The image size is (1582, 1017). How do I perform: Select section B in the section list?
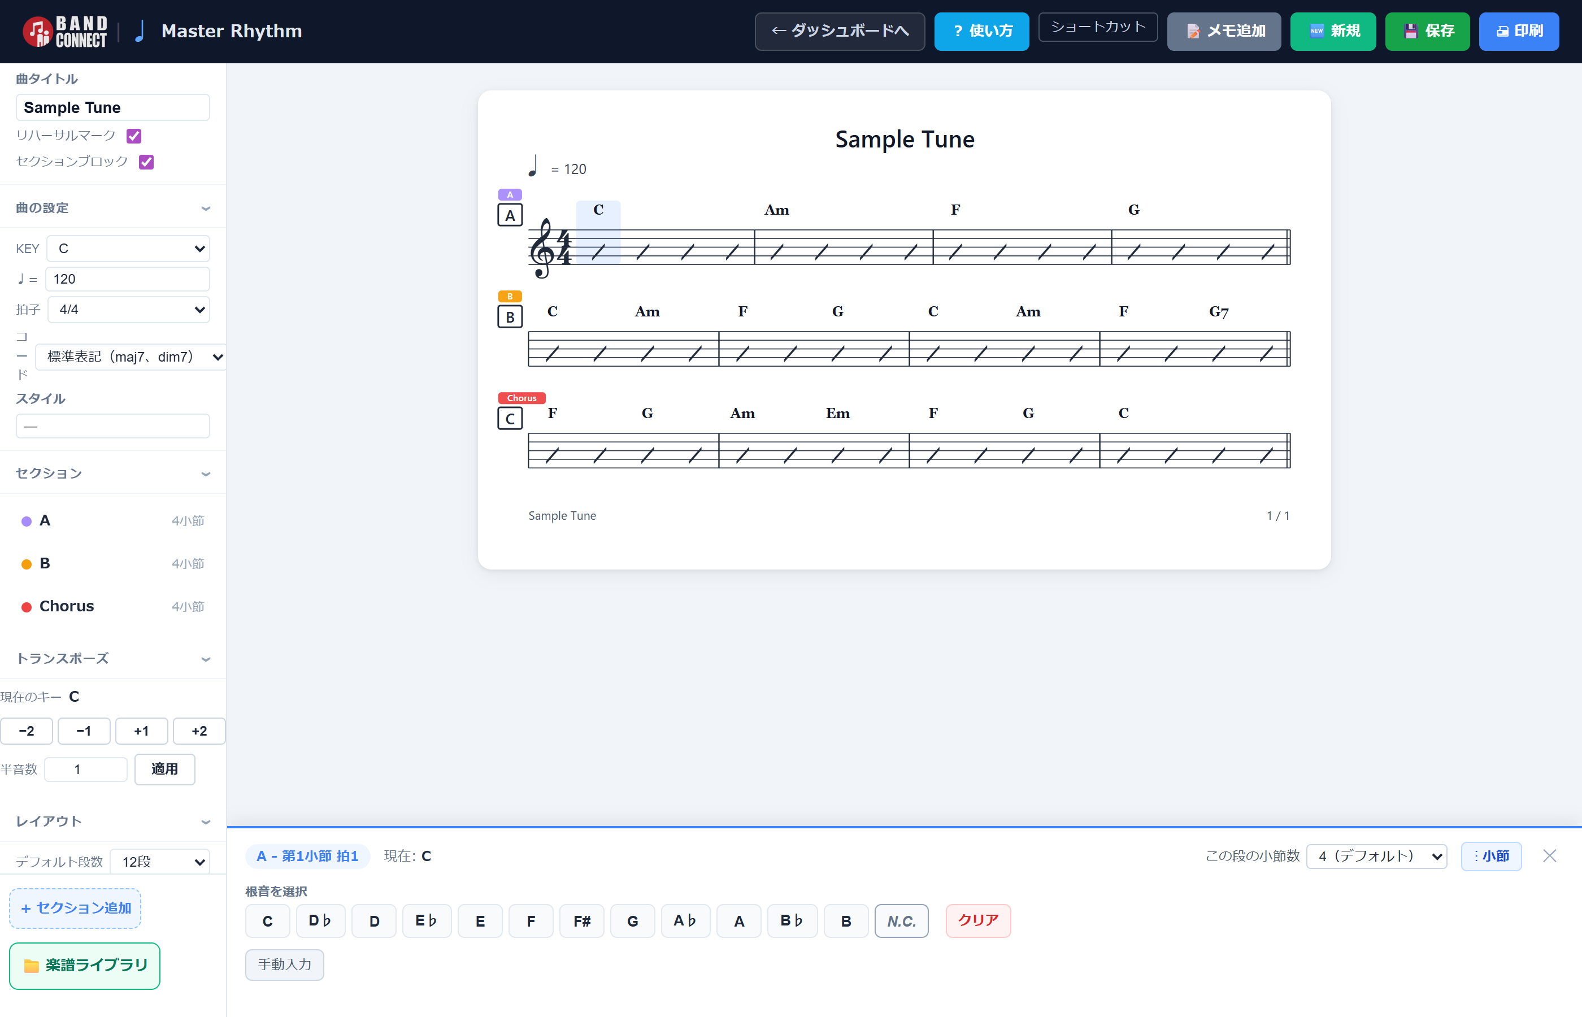click(113, 564)
